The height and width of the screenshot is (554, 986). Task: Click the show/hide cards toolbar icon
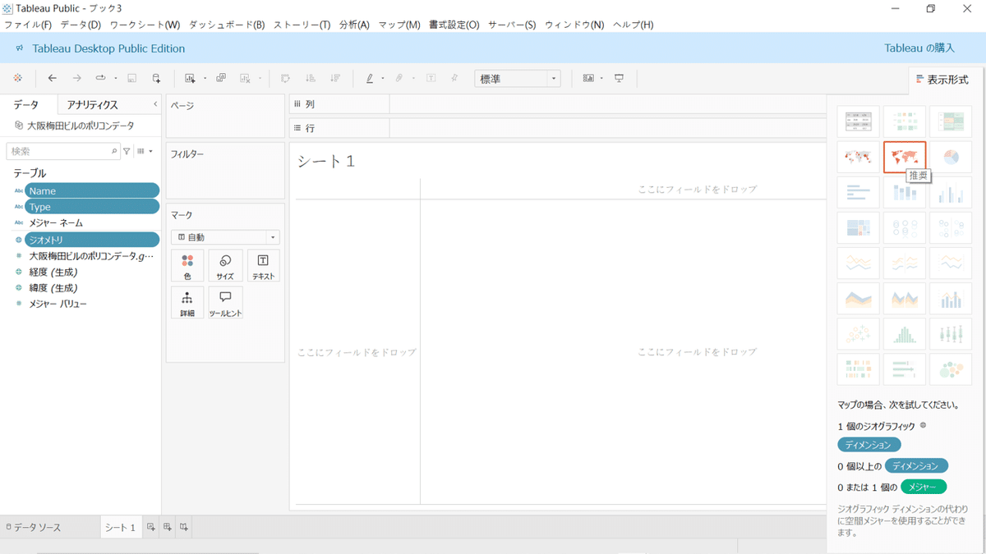tap(588, 78)
